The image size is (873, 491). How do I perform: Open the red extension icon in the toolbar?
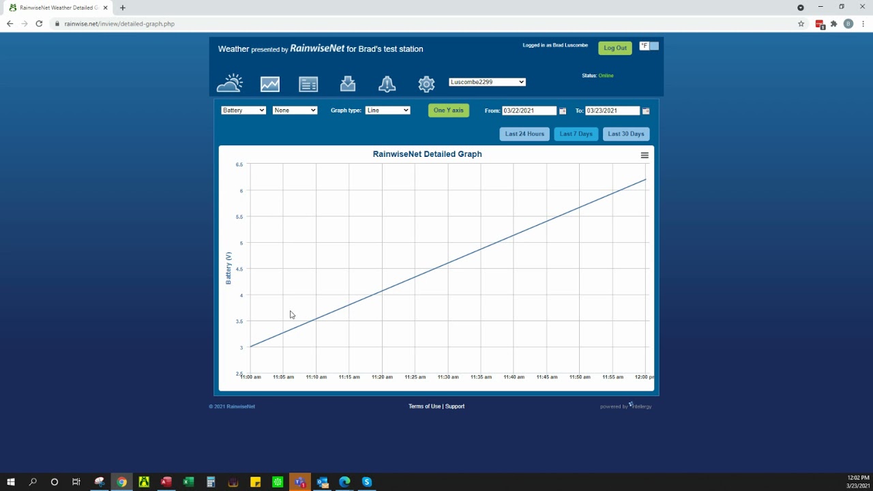pos(820,24)
